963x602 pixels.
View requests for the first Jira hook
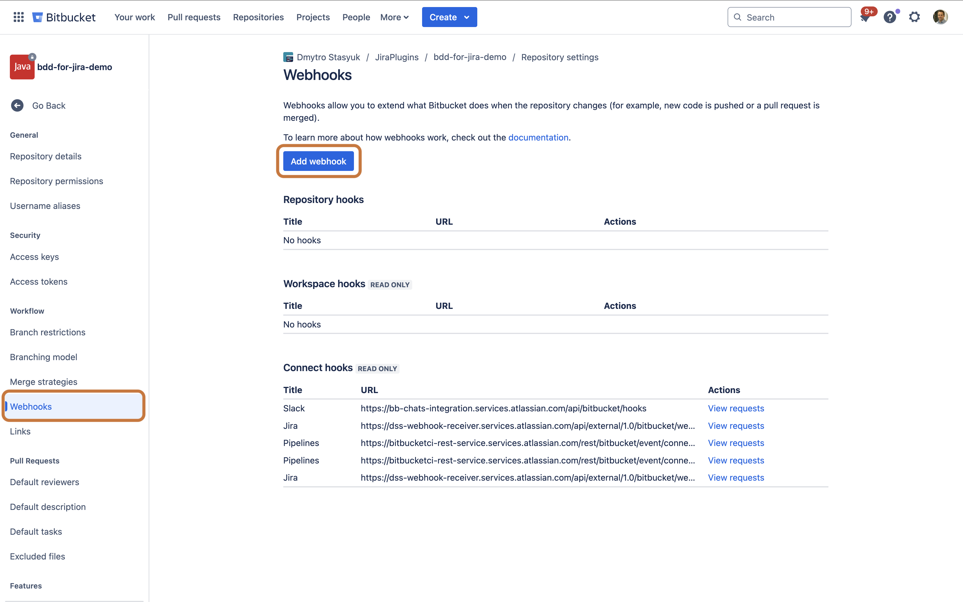click(x=736, y=426)
